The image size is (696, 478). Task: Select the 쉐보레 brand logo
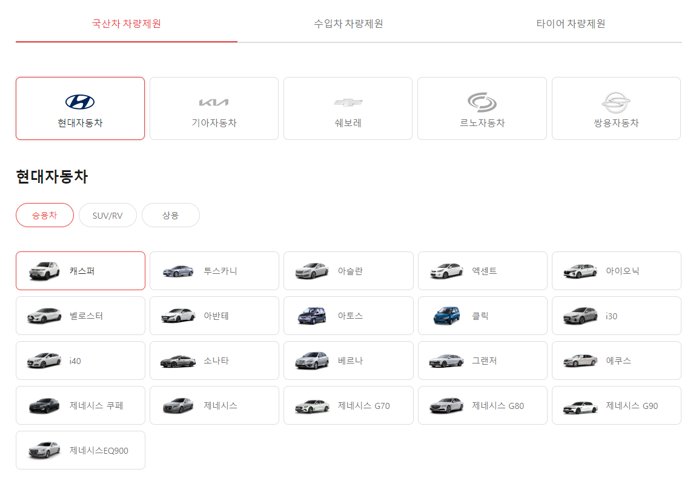[x=348, y=102]
